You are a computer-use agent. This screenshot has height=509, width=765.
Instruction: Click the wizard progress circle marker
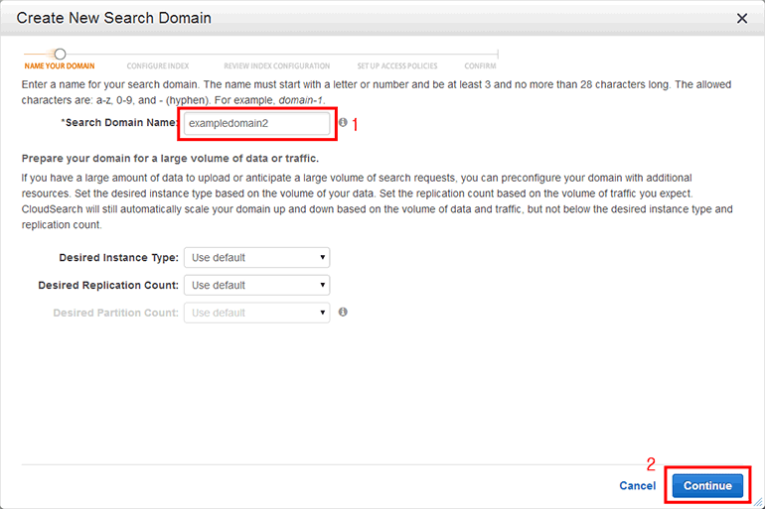[x=60, y=54]
